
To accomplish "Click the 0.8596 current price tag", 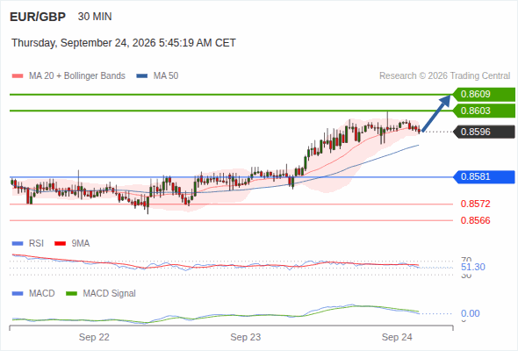I will click(x=484, y=132).
